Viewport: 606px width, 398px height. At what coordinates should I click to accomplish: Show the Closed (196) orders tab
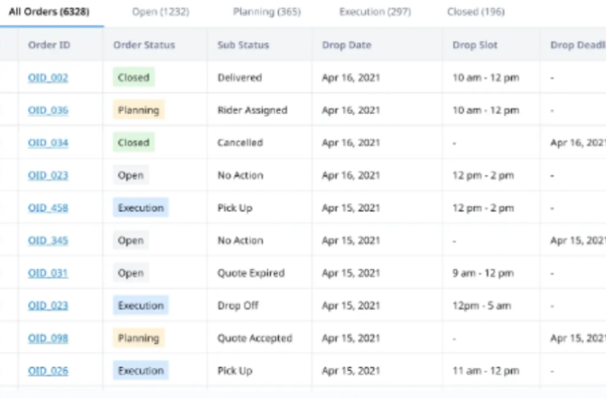click(475, 13)
